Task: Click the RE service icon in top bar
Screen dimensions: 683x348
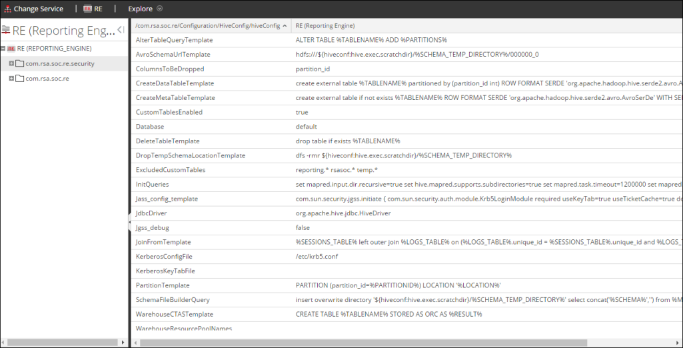Action: coord(87,9)
